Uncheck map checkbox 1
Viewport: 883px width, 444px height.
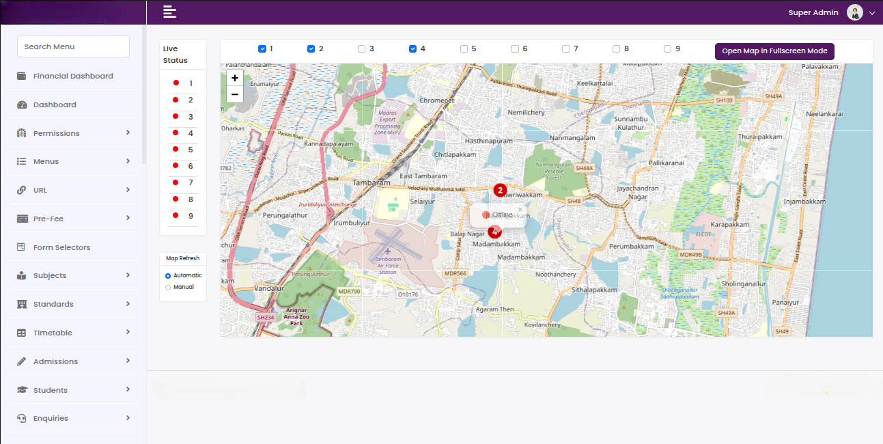[262, 48]
